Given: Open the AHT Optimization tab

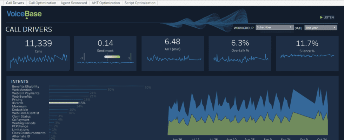Looking at the screenshot, I should (105, 3).
